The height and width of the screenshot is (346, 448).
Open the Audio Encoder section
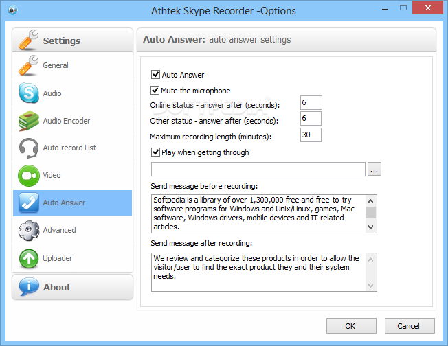(67, 121)
